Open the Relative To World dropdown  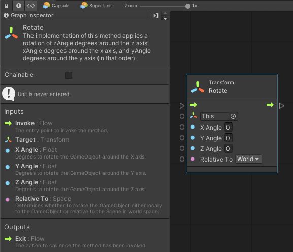tap(248, 159)
